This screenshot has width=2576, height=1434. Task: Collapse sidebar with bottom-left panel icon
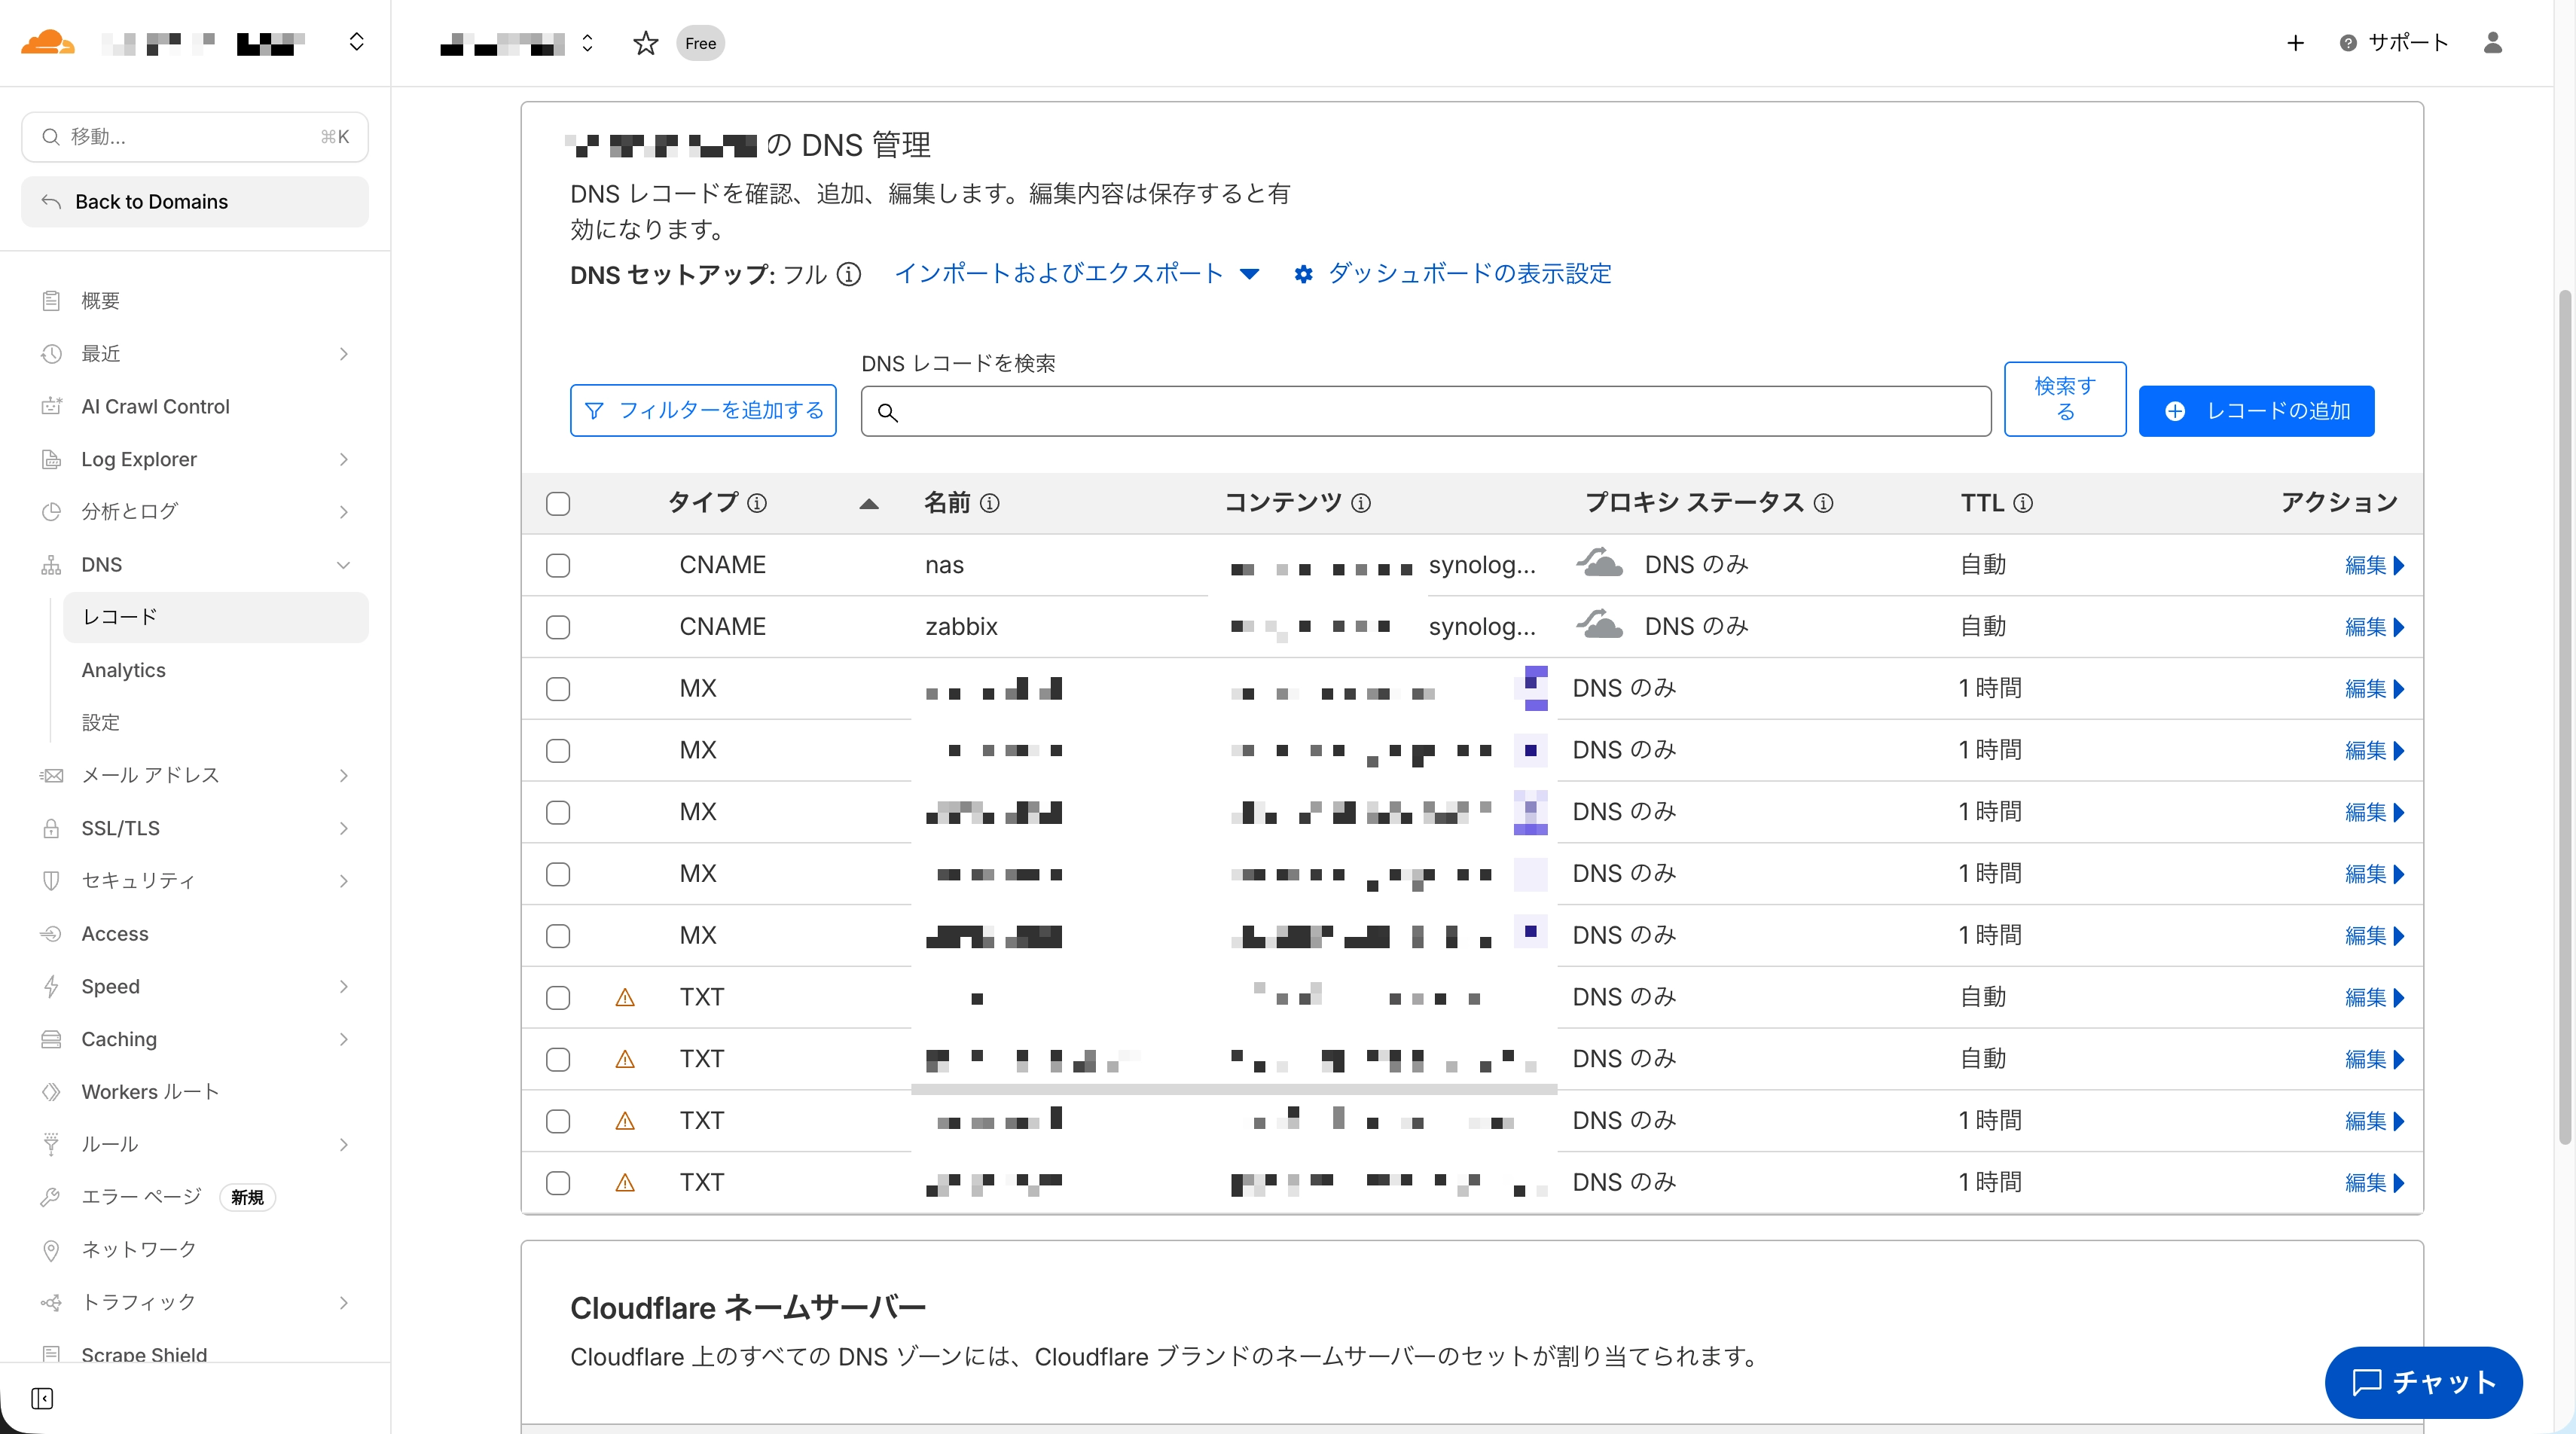[42, 1398]
